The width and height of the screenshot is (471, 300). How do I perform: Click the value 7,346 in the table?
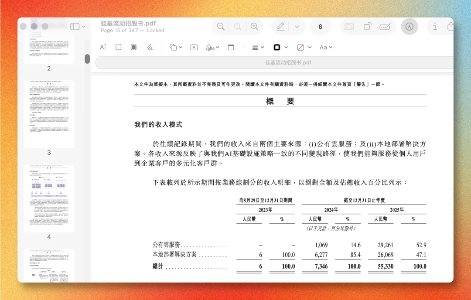click(321, 266)
